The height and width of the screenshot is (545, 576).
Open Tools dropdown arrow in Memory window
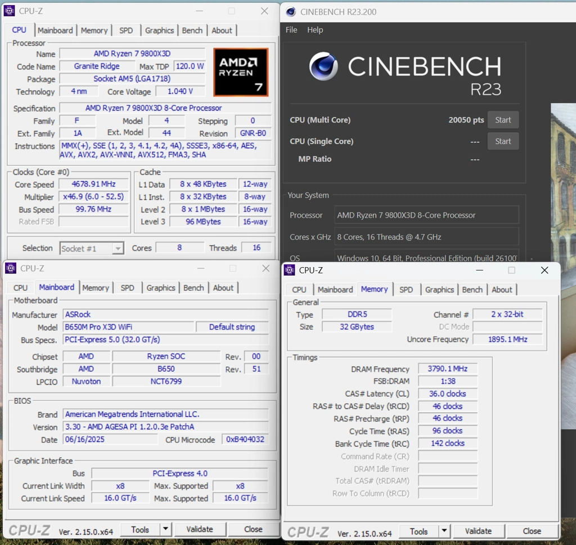point(444,531)
